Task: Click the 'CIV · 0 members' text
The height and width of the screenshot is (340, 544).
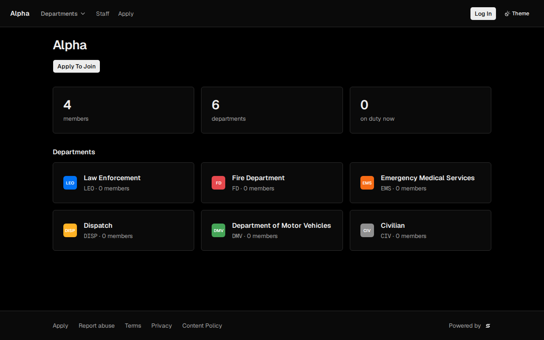Action: pyautogui.click(x=403, y=236)
